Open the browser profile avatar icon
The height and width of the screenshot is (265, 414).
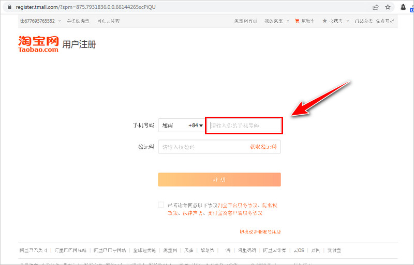[x=404, y=7]
